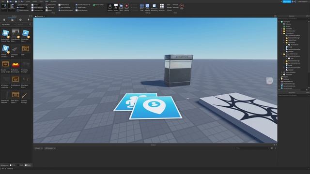Open the My Models dropdown in Toolbox
The image size is (310, 174).
(8, 25)
